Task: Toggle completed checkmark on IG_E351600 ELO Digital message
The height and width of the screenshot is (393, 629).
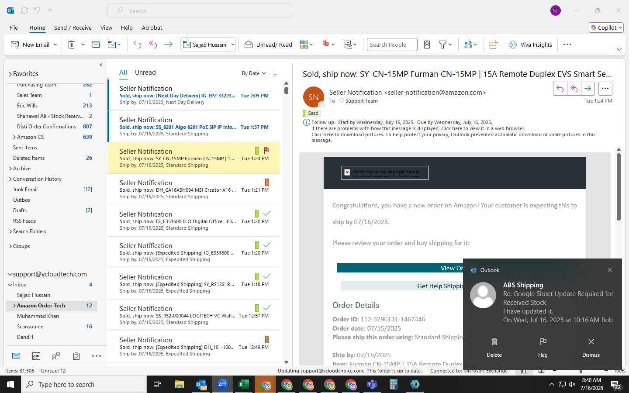Action: pyautogui.click(x=267, y=214)
